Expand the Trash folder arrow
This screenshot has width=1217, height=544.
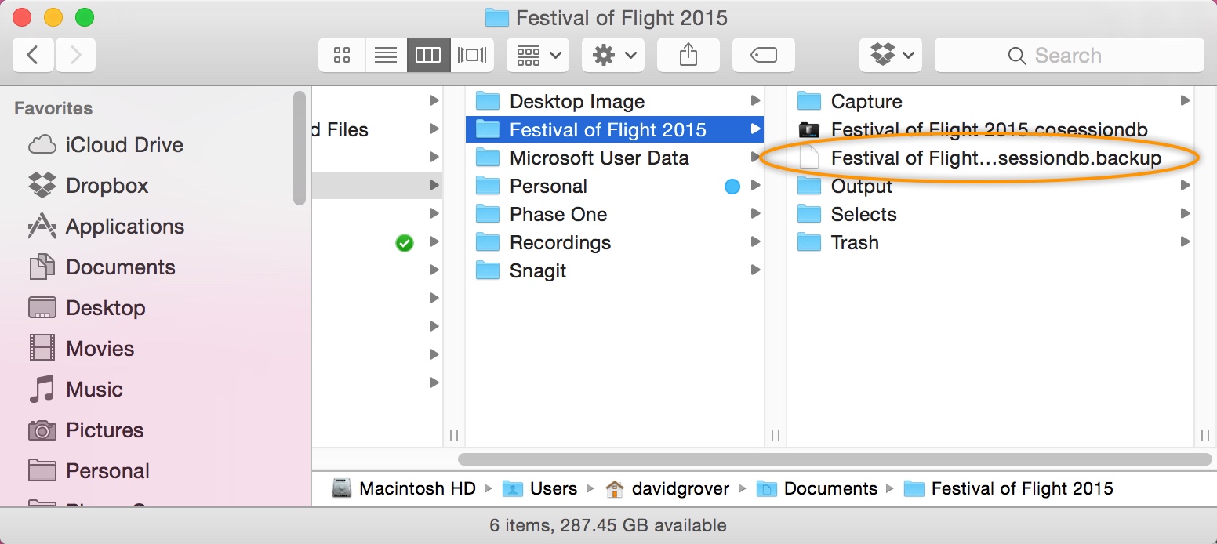tap(1185, 241)
